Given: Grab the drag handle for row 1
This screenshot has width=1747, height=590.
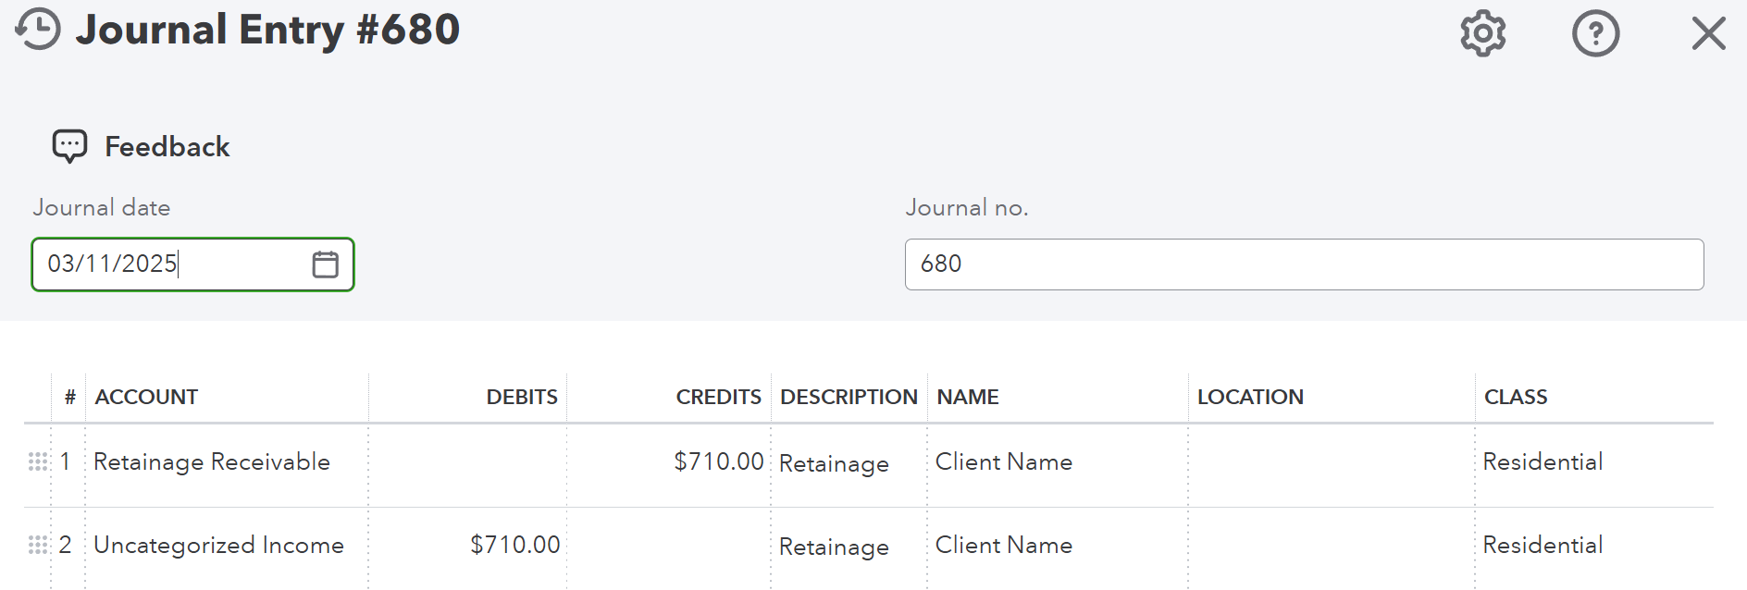Looking at the screenshot, I should [x=38, y=461].
